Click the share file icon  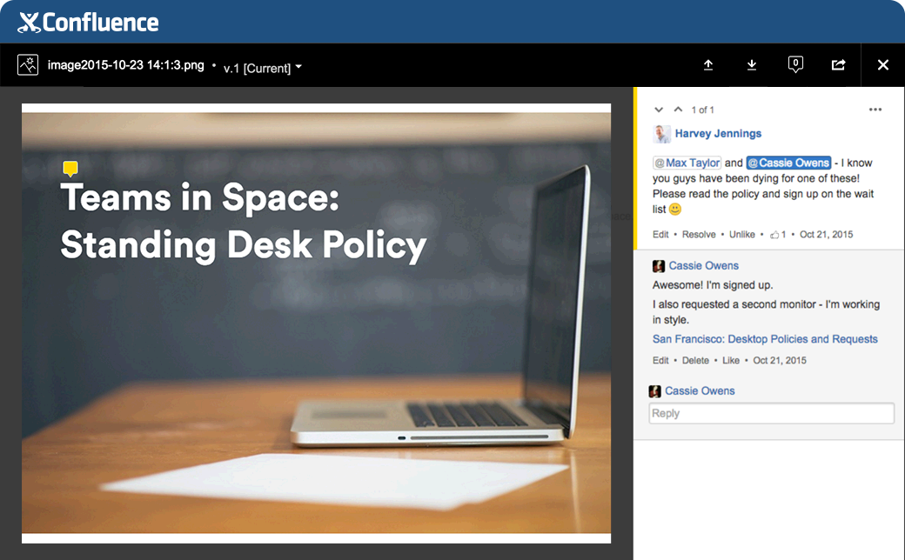tap(839, 65)
